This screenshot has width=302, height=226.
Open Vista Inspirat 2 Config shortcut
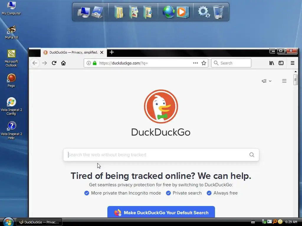coord(11,106)
